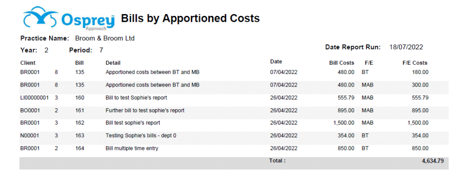
Task: Select client LI00000001 in the table
Action: [35, 97]
